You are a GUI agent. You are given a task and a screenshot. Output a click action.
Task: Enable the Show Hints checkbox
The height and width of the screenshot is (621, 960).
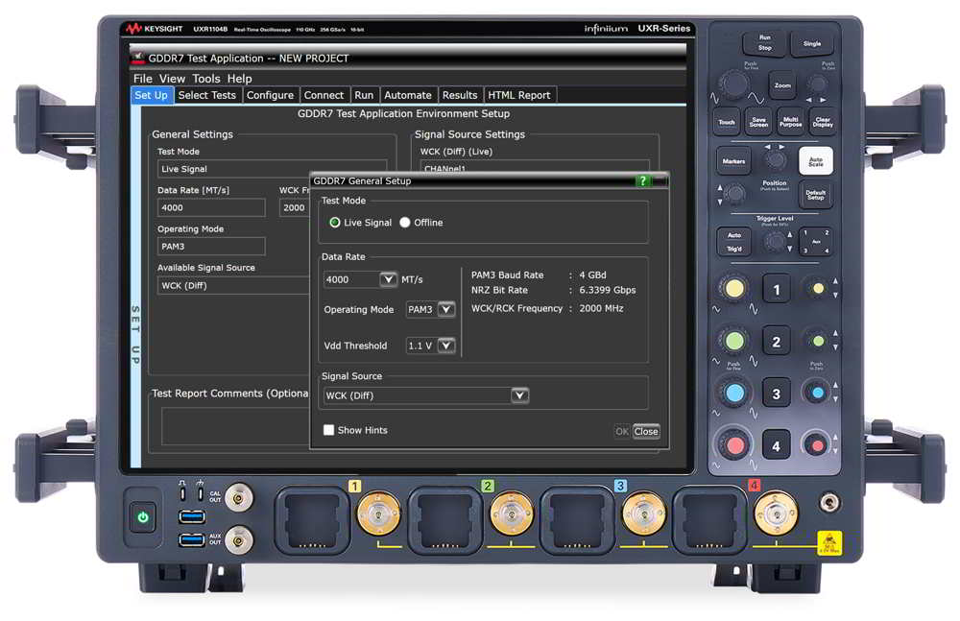(329, 430)
